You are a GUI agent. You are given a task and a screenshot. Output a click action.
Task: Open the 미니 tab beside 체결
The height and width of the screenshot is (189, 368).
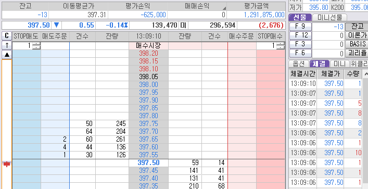point(339,64)
